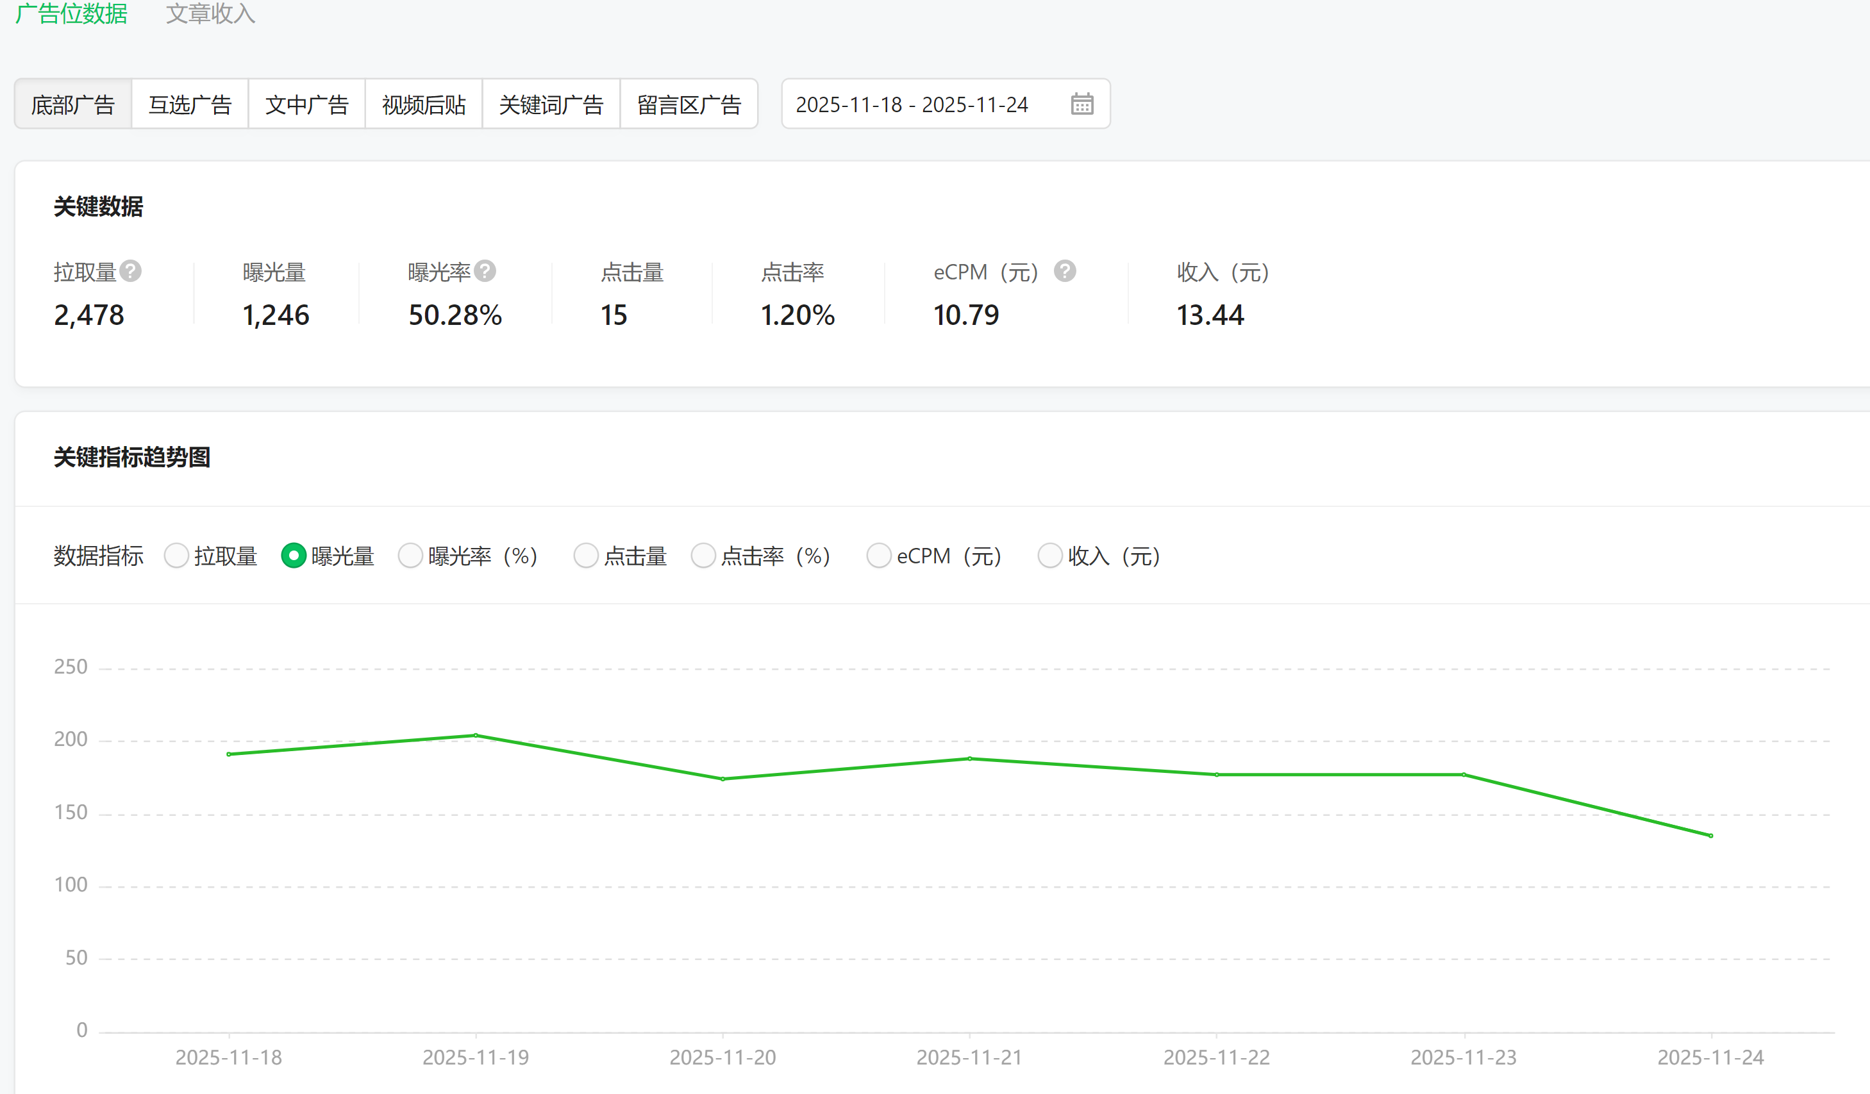
Task: Select the 视频后贴 ad type
Action: point(424,104)
